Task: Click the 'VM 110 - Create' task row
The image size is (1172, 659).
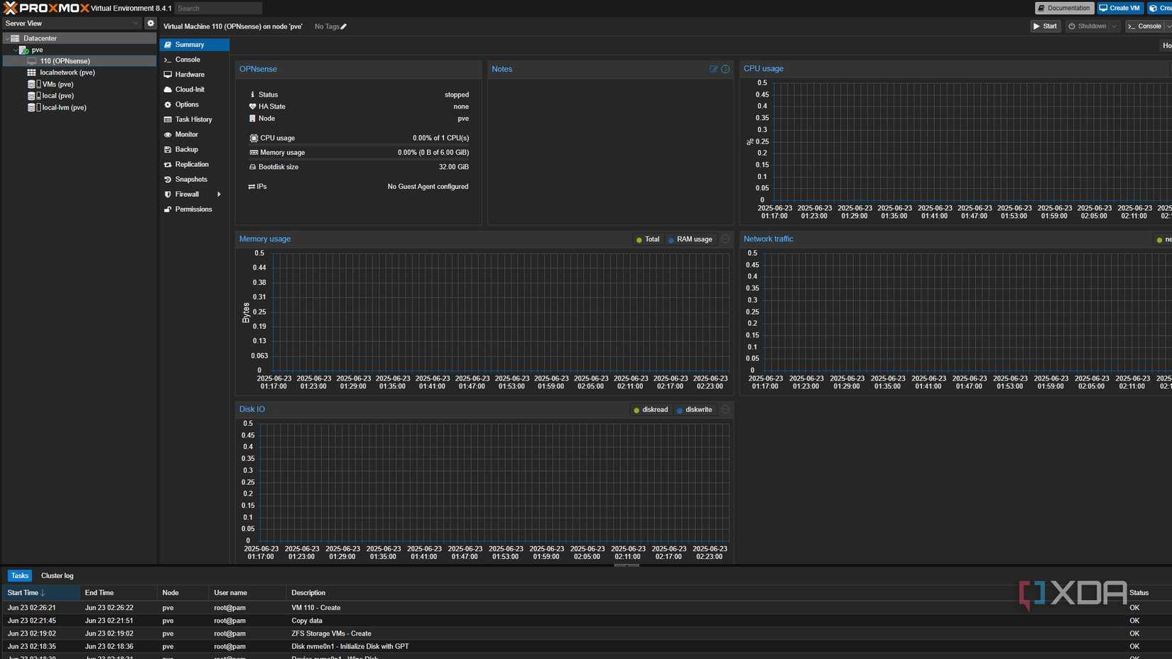Action: [x=587, y=608]
